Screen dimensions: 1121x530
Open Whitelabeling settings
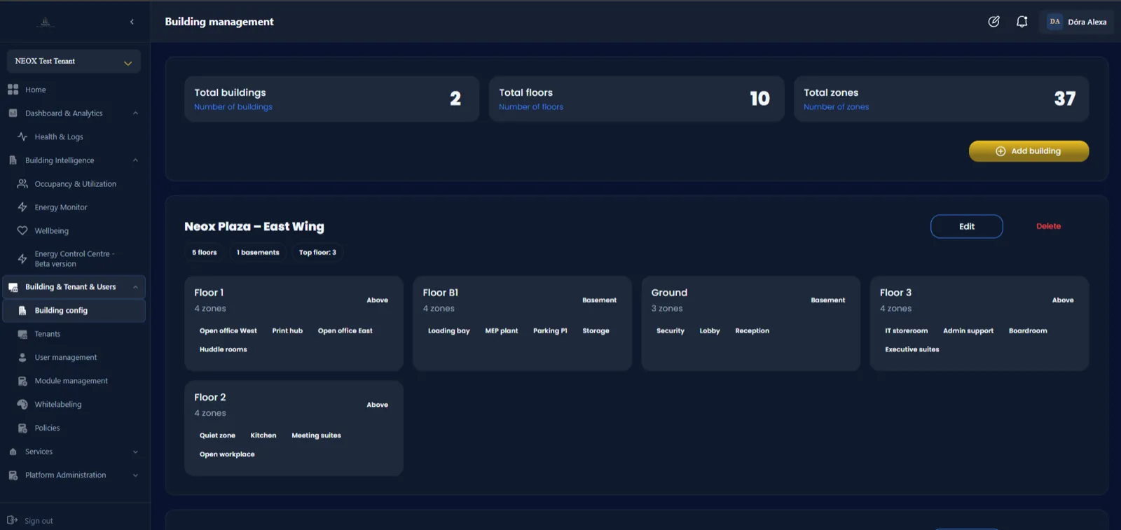(58, 404)
